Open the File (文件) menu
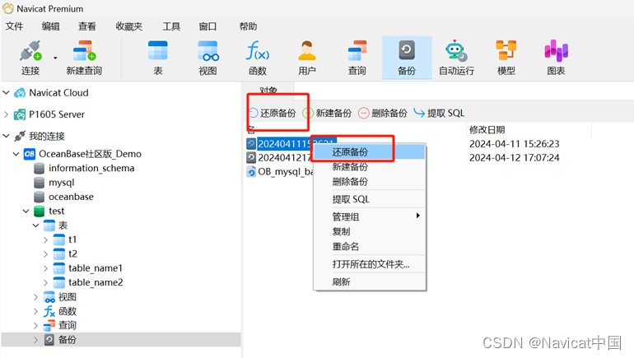Image resolution: width=634 pixels, height=358 pixels. point(14,26)
